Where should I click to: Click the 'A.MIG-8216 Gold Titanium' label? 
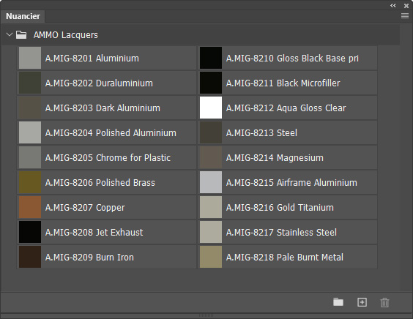point(280,207)
